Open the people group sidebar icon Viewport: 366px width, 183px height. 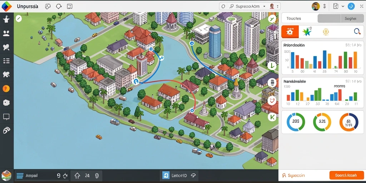click(6, 33)
